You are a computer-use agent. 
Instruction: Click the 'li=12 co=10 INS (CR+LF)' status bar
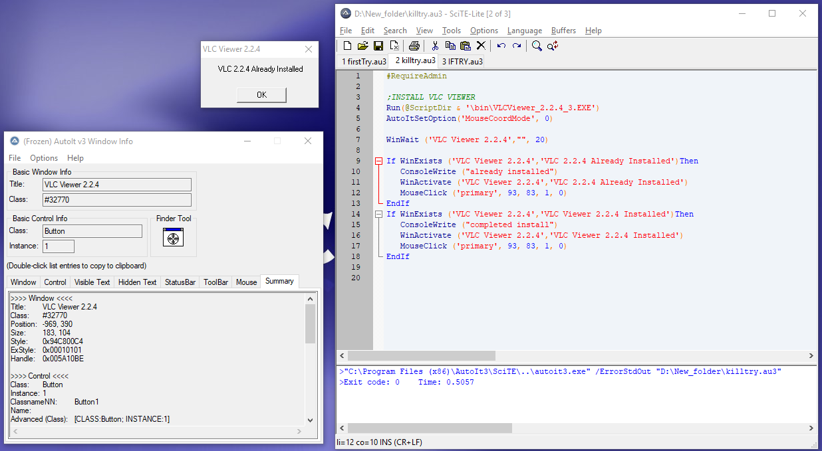(x=380, y=442)
